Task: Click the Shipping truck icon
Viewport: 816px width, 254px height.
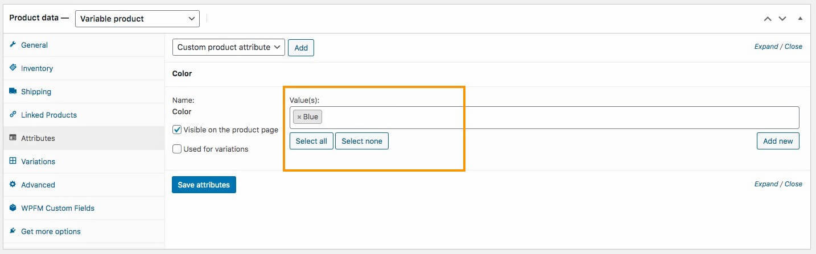Action: [13, 91]
